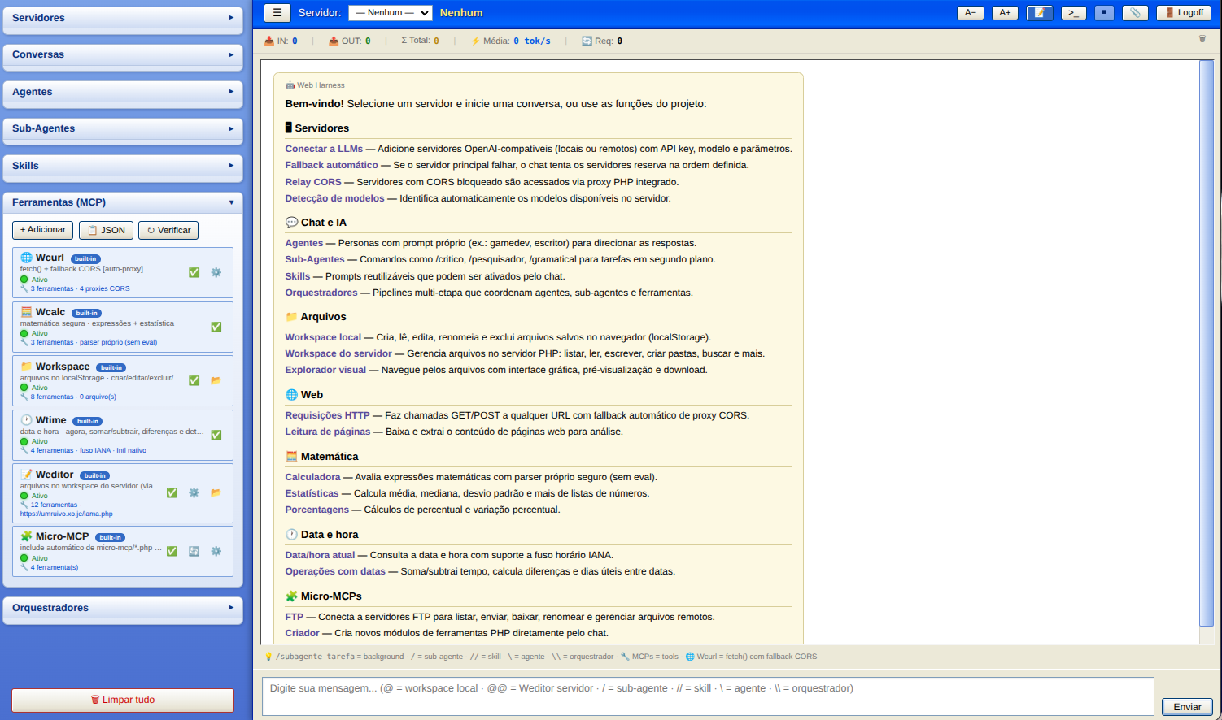
Task: Click 'Explorador visual' entry
Action: 325,370
